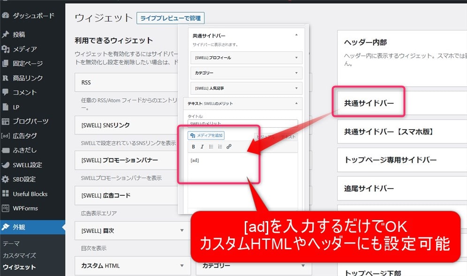Select the [SWELL] 広告コード widget
Viewport: 467px width, 276px height.
pyautogui.click(x=126, y=196)
